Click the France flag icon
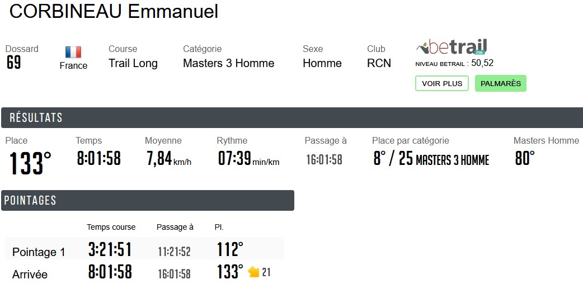583x284 pixels. click(x=73, y=52)
